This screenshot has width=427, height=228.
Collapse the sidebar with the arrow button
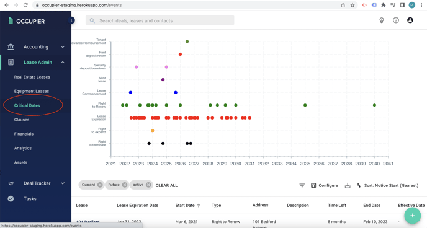click(71, 20)
